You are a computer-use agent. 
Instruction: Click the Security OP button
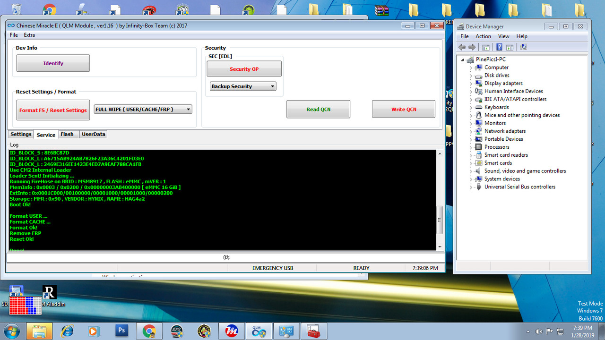pyautogui.click(x=244, y=69)
